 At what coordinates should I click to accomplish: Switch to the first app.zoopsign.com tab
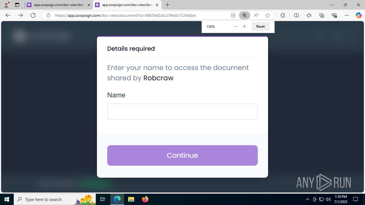[x=59, y=5]
